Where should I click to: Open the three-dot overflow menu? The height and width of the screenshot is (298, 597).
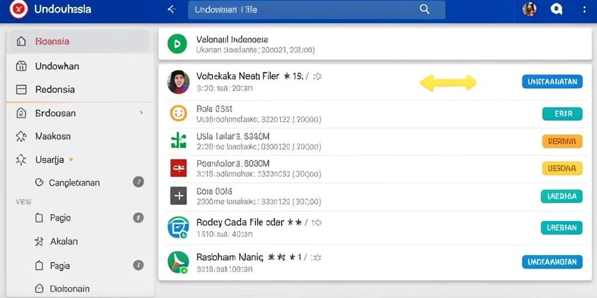coord(584,9)
